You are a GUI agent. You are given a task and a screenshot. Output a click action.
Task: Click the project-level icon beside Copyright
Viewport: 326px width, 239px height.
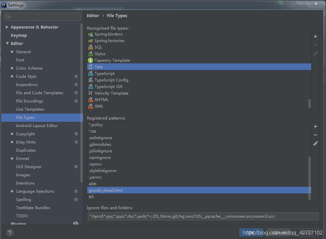[x=76, y=134]
